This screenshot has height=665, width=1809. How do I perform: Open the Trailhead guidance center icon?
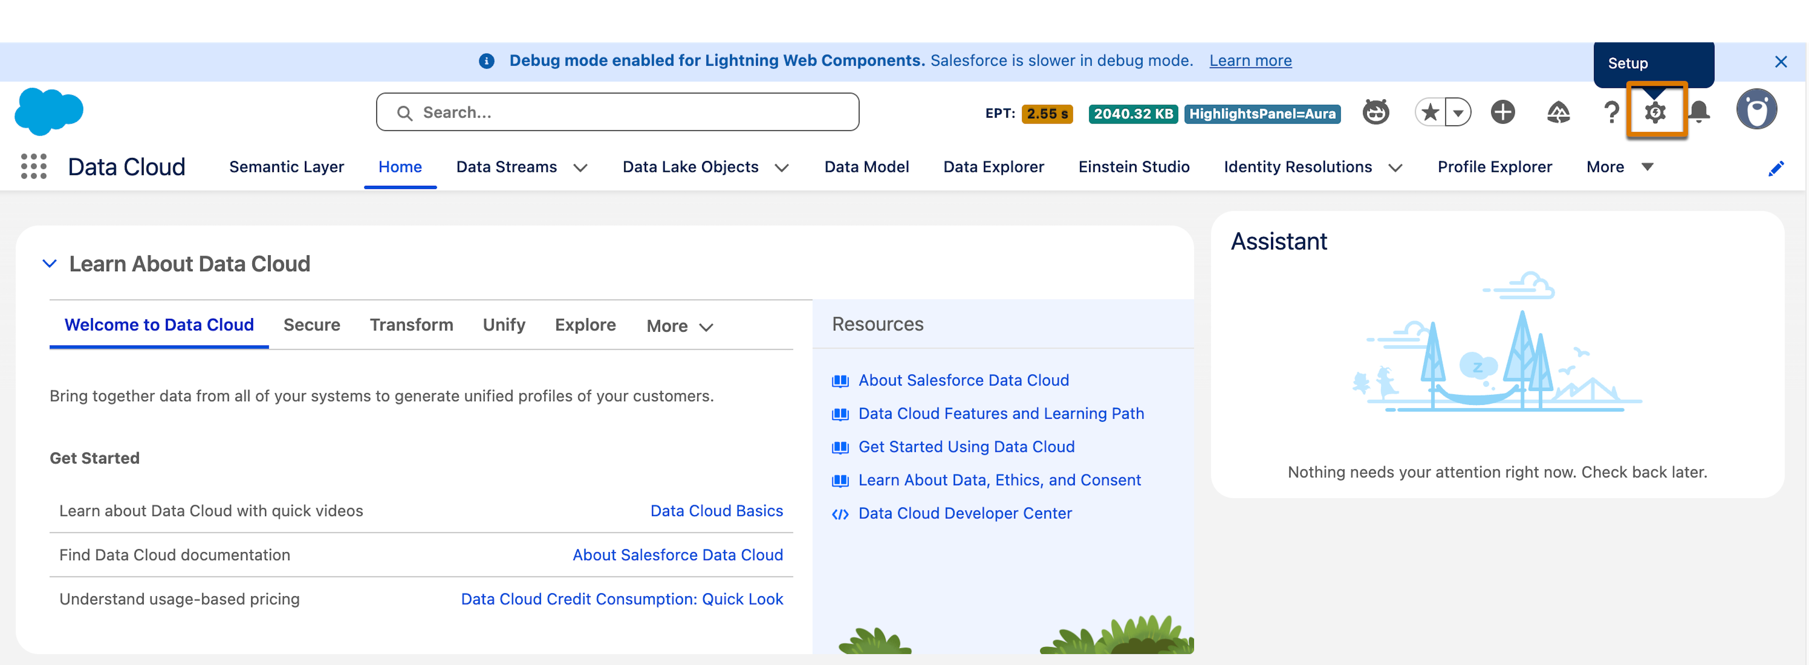tap(1558, 112)
